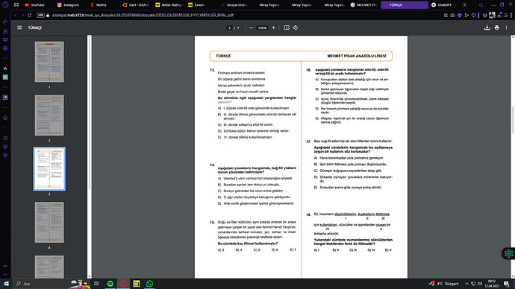Click the zoom percentage 100% field

pos(262,28)
